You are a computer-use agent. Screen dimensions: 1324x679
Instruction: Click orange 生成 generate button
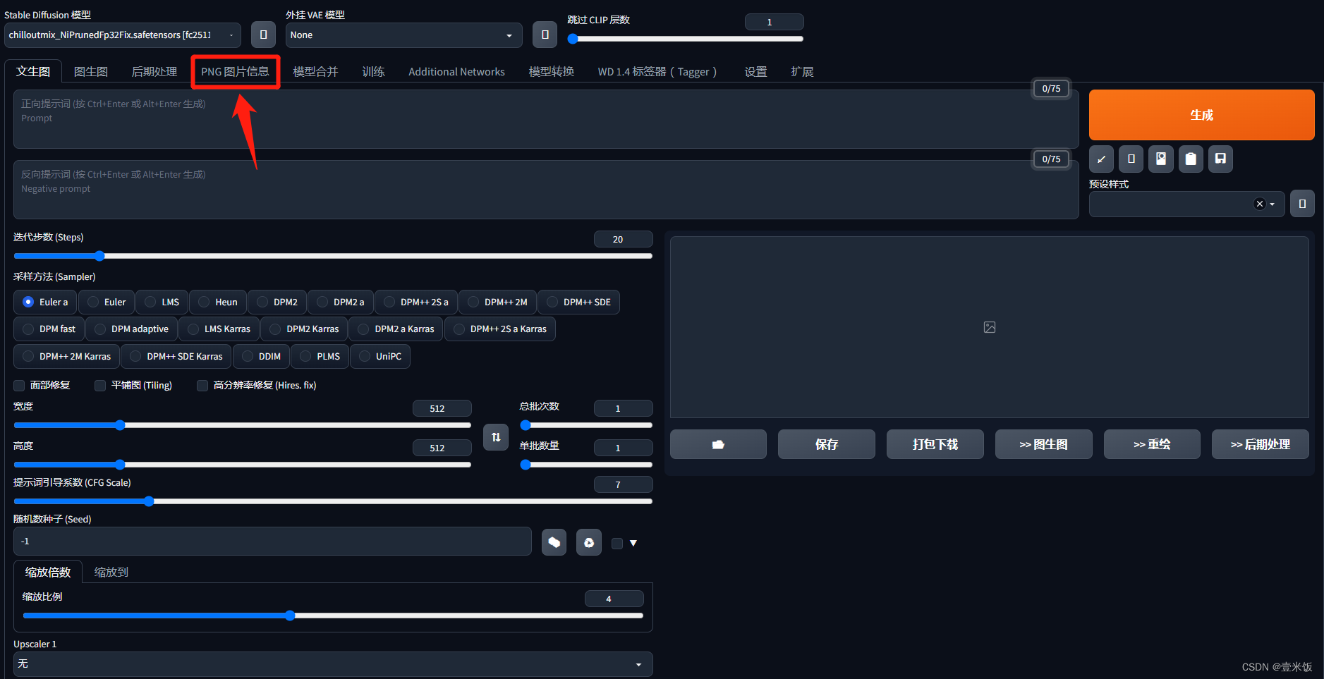[1201, 115]
